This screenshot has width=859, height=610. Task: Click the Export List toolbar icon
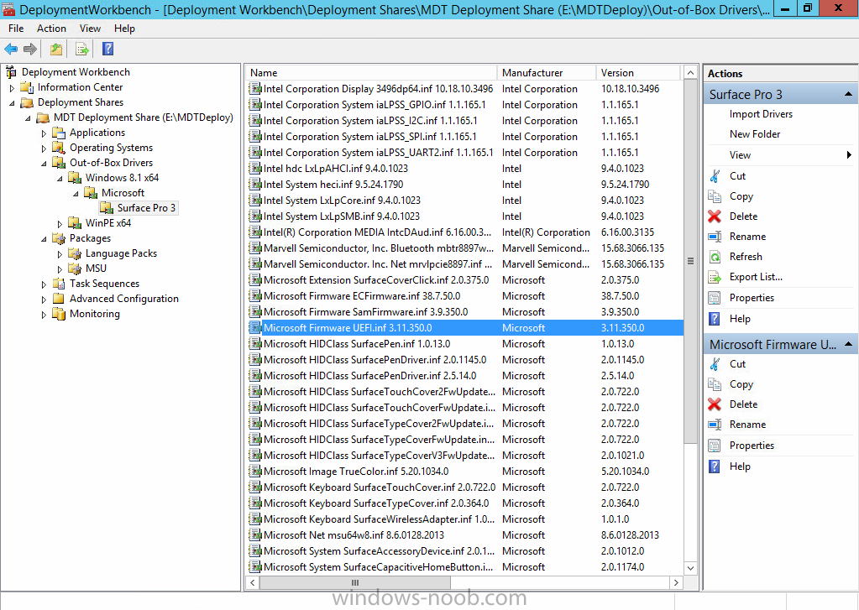pyautogui.click(x=82, y=50)
